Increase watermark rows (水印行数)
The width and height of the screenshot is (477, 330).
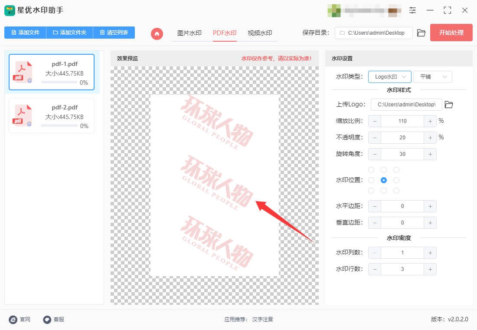coord(430,269)
